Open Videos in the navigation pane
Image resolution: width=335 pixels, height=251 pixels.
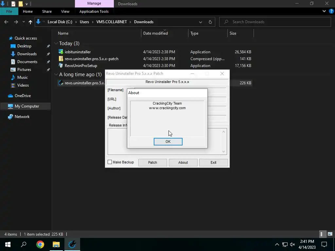pos(23,85)
